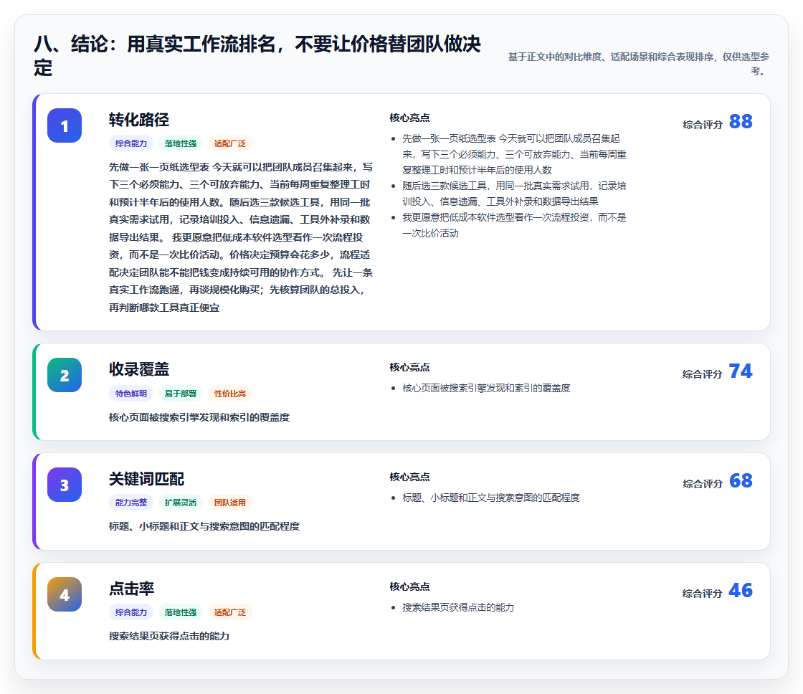
Task: Select the 点击率 card title
Action: [132, 589]
